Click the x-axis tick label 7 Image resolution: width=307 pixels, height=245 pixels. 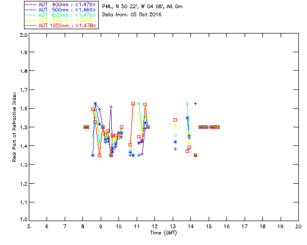click(65, 226)
